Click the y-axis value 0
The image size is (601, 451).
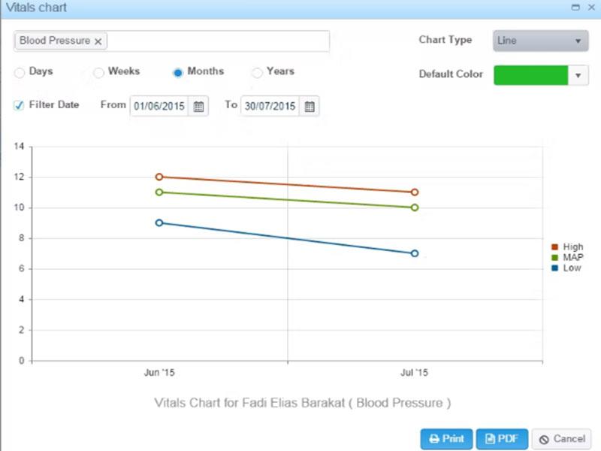click(x=22, y=361)
